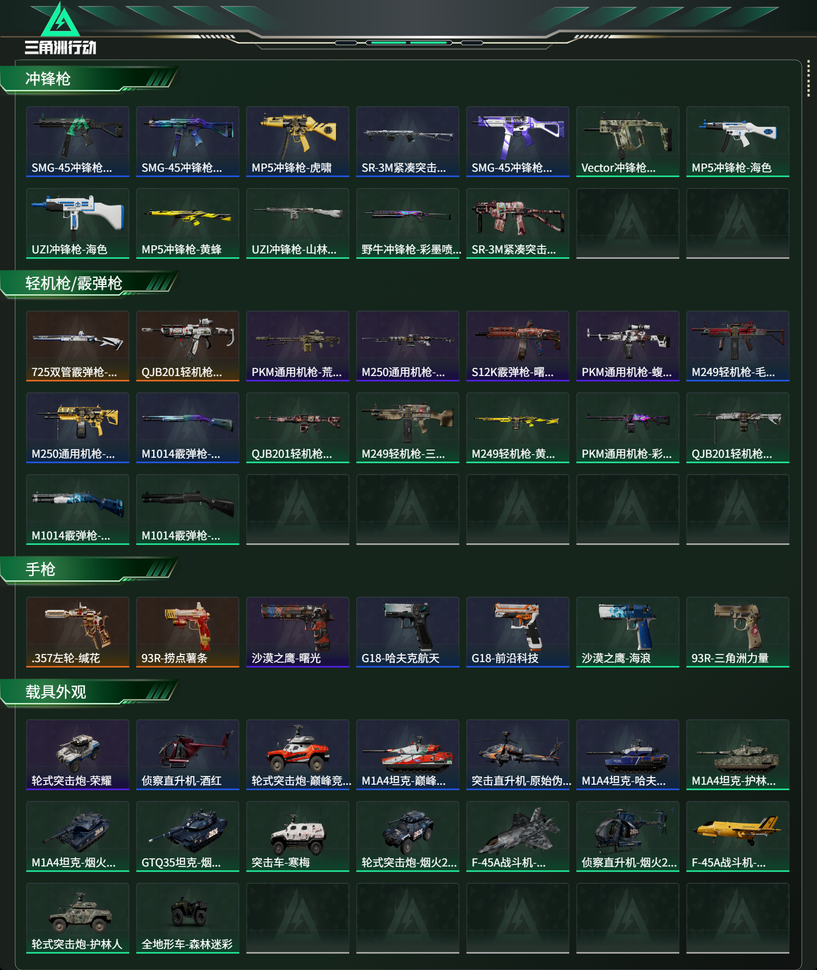
Task: Select the MP5冲锋枪-虎啸 skin tile
Action: click(297, 142)
